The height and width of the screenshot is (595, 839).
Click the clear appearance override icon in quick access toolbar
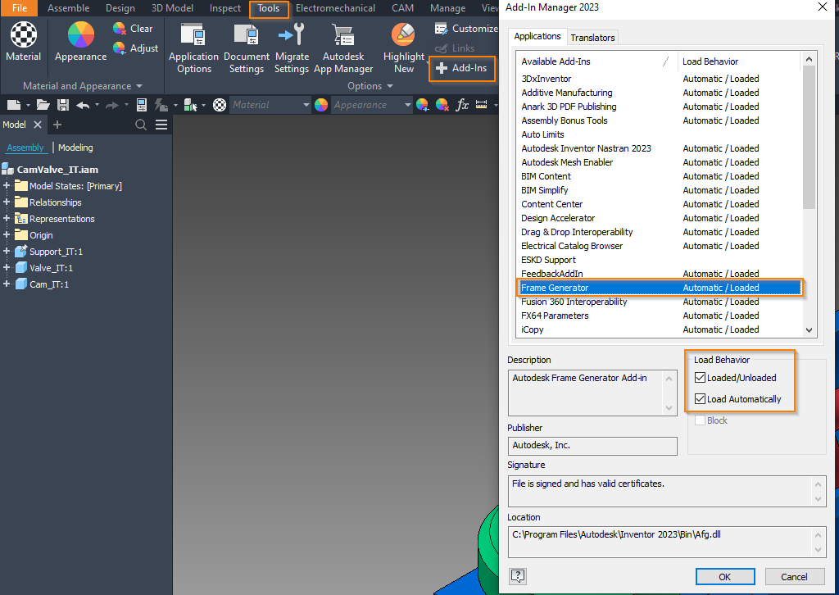pos(442,105)
